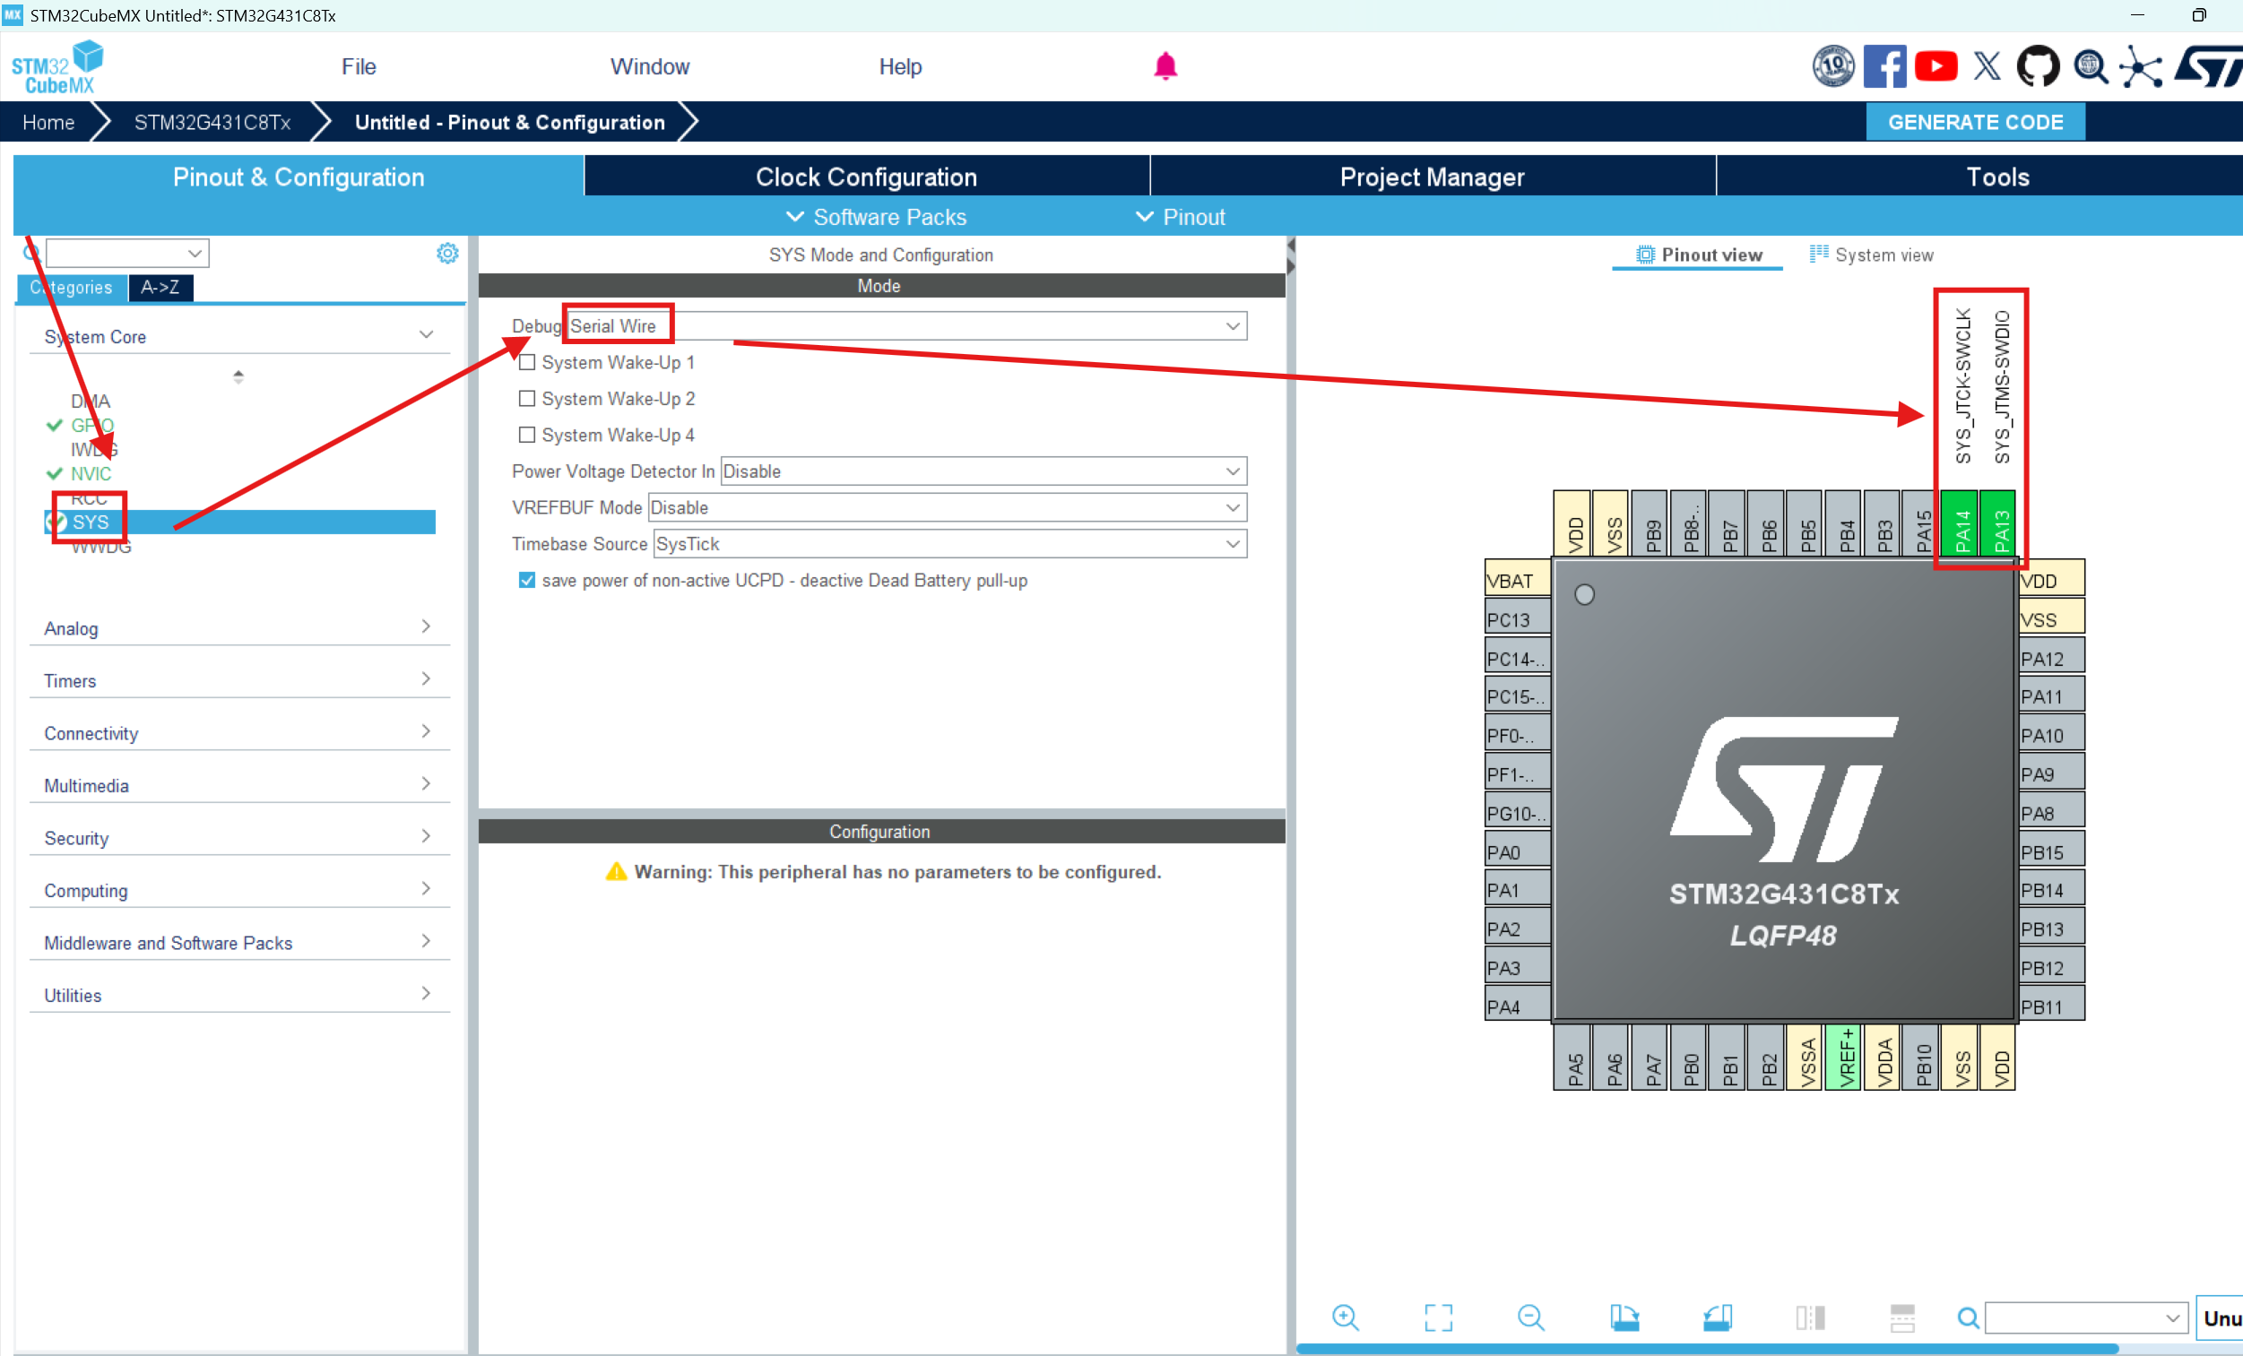Viewport: 2243px width, 1356px height.
Task: Click the globe search icon in header
Action: [2090, 66]
